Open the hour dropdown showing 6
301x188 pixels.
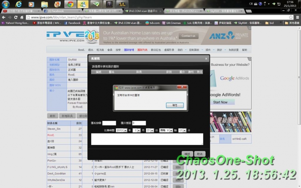[166, 130]
